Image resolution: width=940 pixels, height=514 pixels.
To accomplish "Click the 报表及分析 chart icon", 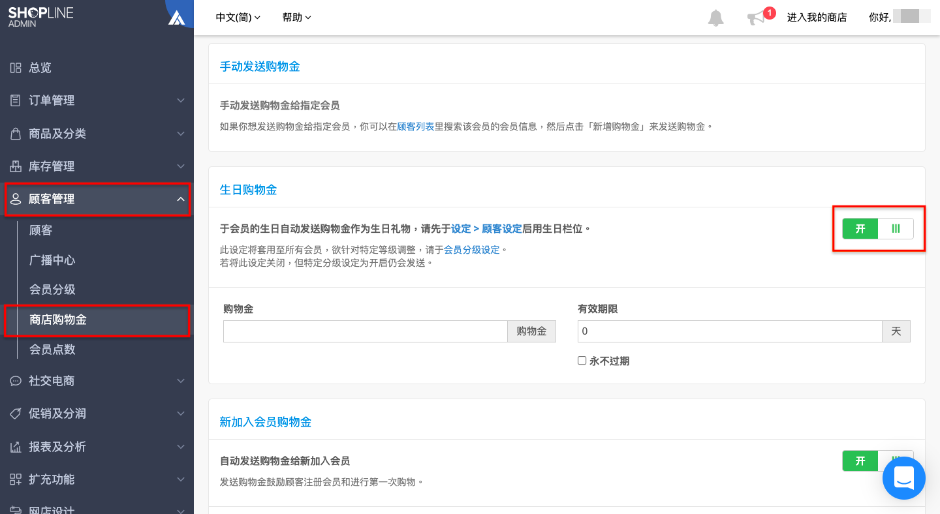I will pyautogui.click(x=16, y=447).
